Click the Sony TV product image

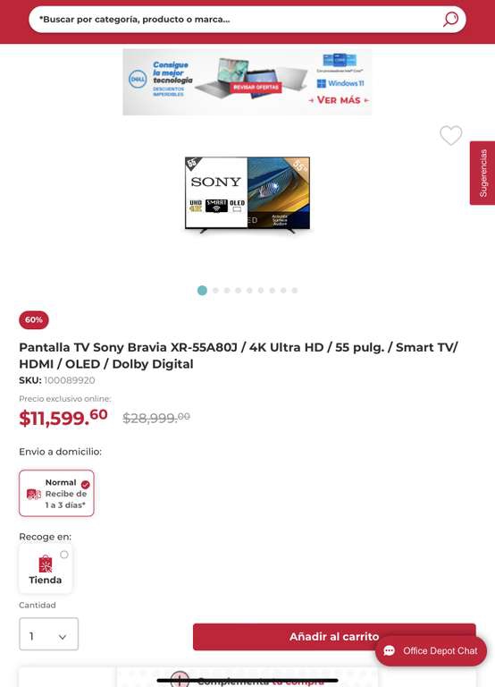click(x=247, y=194)
